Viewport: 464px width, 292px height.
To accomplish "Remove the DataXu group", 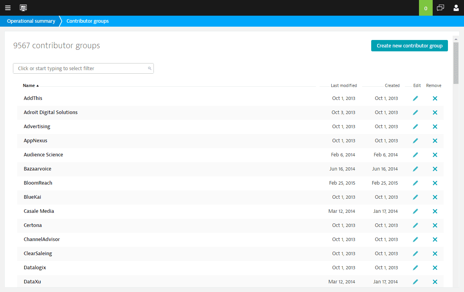I will 435,282.
